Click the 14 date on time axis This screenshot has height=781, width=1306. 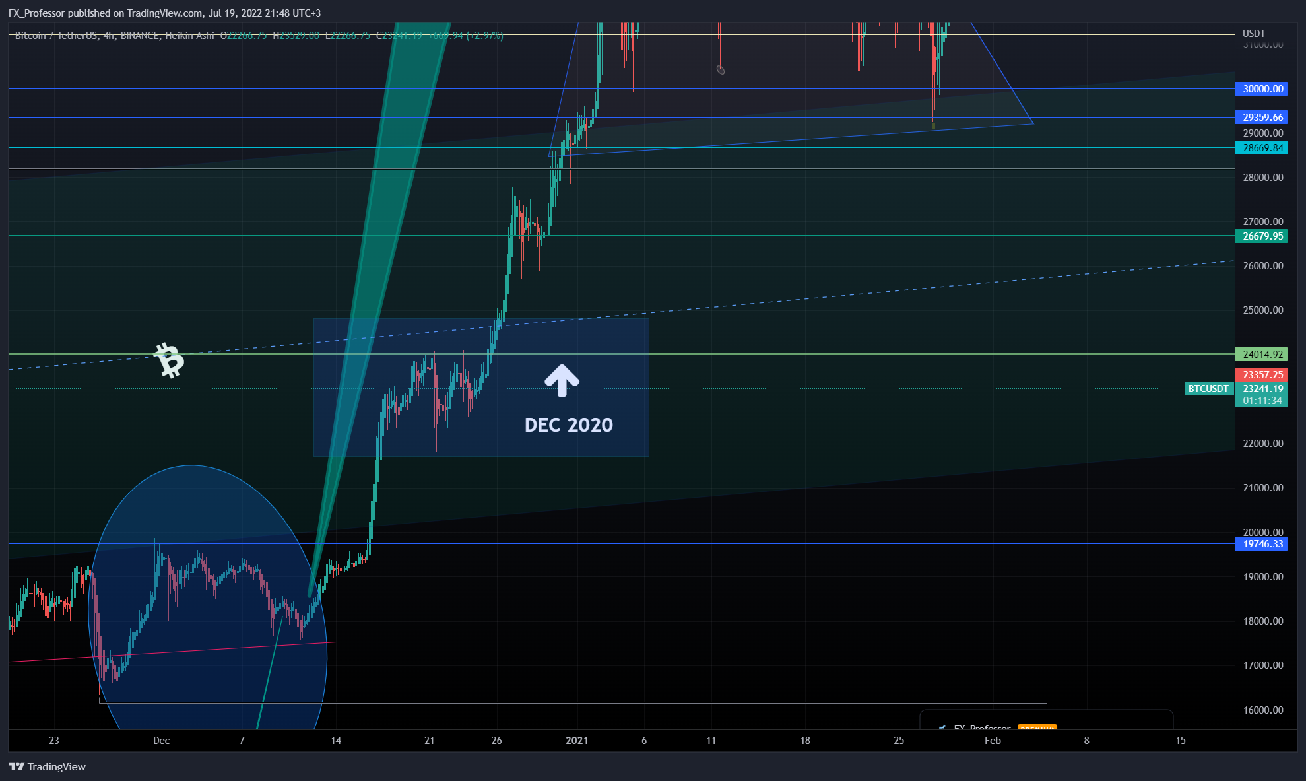[x=336, y=740]
